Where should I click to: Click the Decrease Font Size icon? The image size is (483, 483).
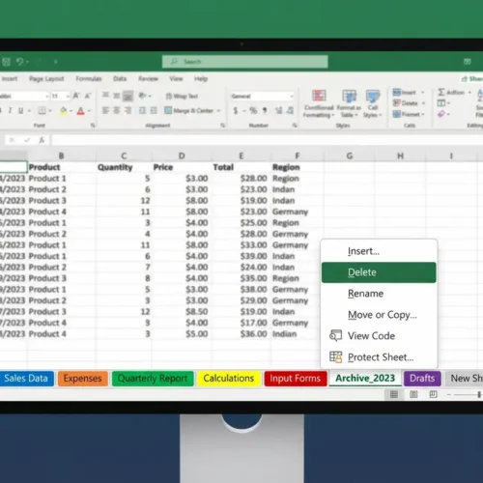point(88,96)
